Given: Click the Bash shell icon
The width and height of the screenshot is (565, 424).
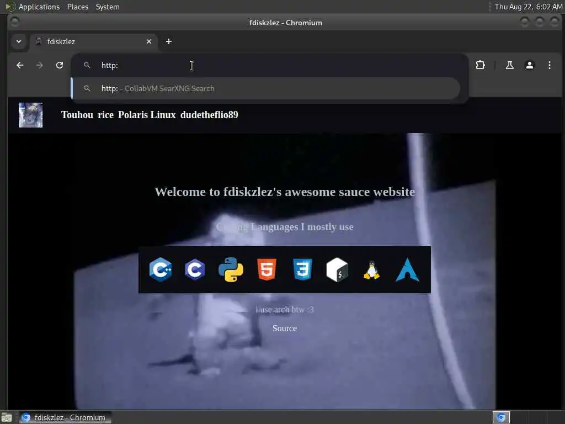Looking at the screenshot, I should pos(337,269).
